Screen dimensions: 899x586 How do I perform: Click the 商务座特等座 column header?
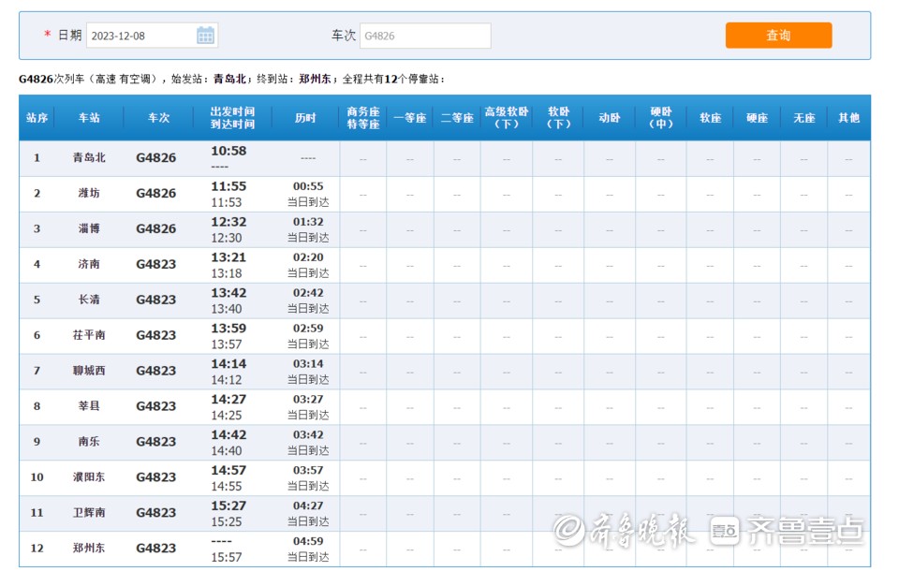coord(363,118)
